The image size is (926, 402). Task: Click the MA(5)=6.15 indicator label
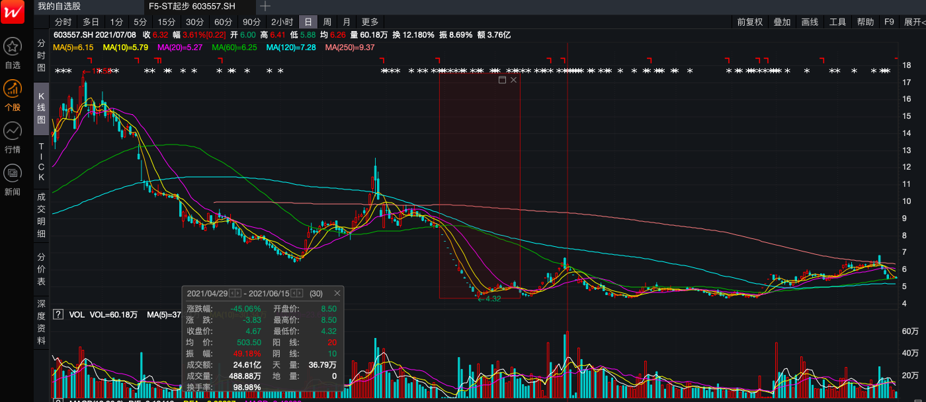tap(73, 48)
